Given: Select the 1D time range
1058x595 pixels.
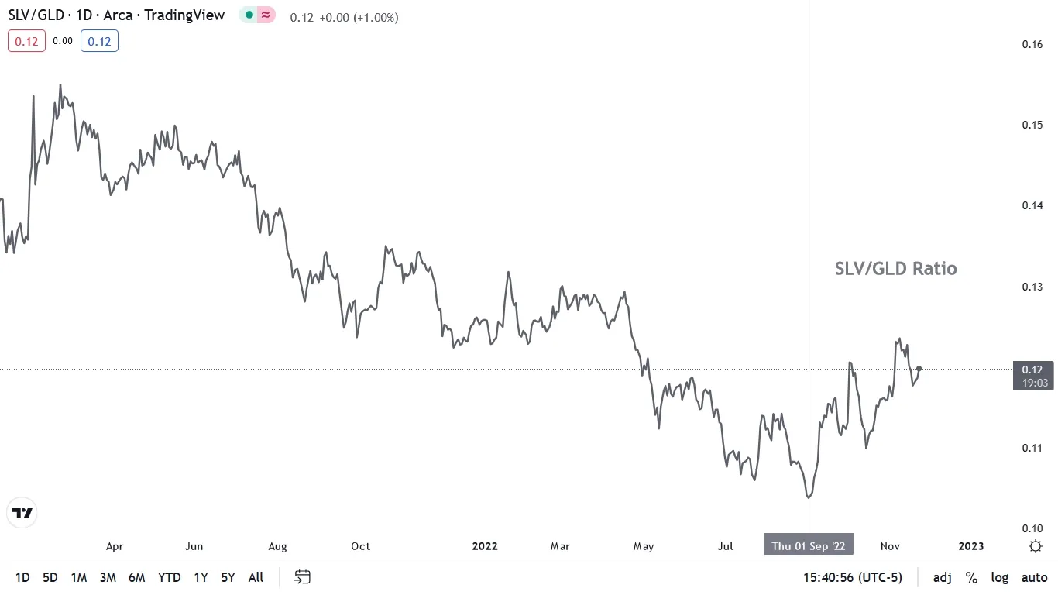Looking at the screenshot, I should pos(22,577).
